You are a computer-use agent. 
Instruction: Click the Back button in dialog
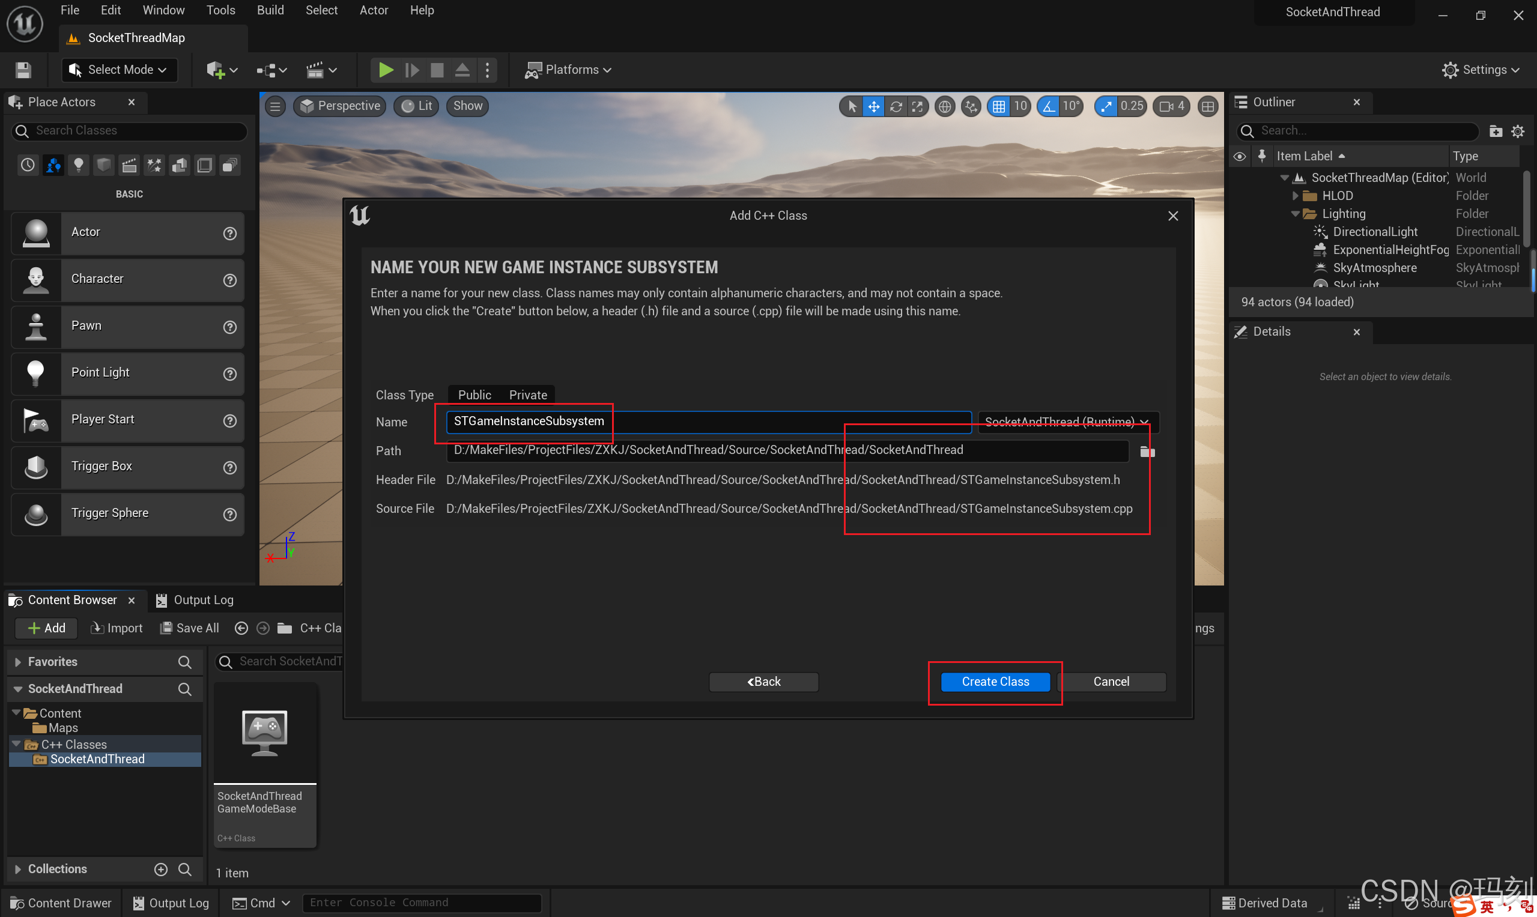(764, 682)
